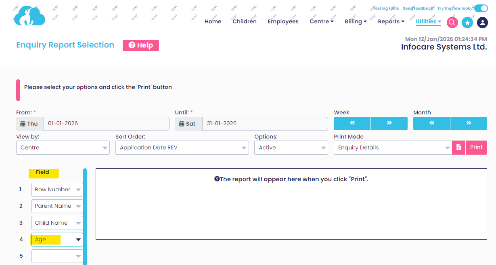This screenshot has height=265, width=496.
Task: Open the Sort Order dropdown
Action: click(182, 148)
